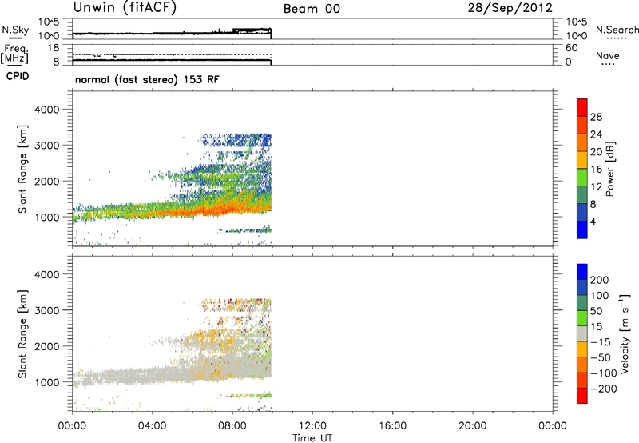Click the velocity panel 'Slant Range [km]' label
The width and height of the screenshot is (639, 443).
(22, 334)
